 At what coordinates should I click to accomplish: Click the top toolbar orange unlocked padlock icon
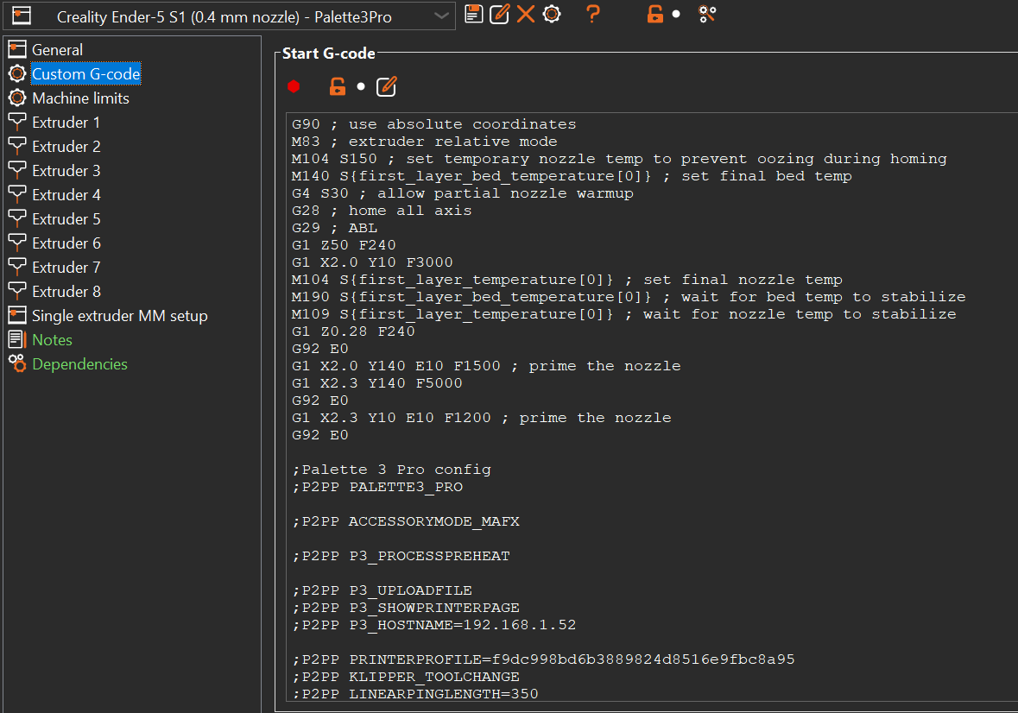[x=655, y=14]
